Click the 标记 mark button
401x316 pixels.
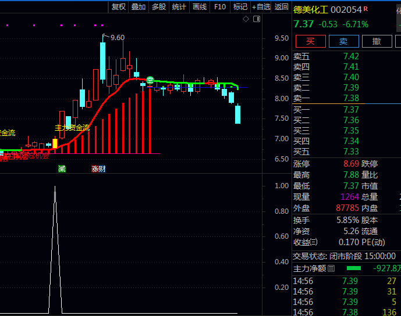240,7
